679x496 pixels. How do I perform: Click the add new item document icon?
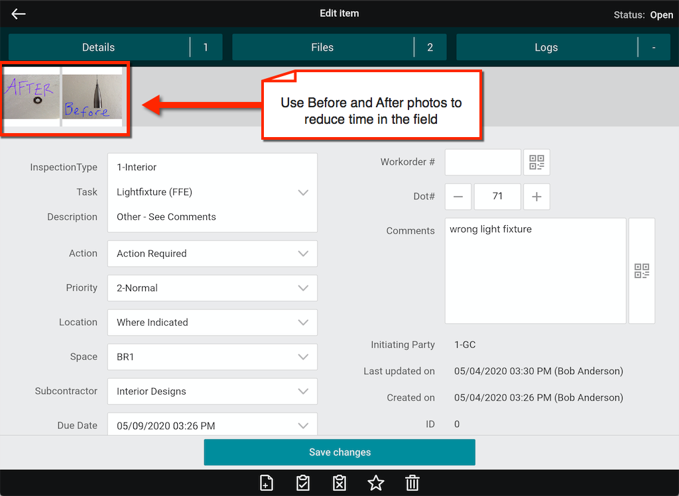266,483
